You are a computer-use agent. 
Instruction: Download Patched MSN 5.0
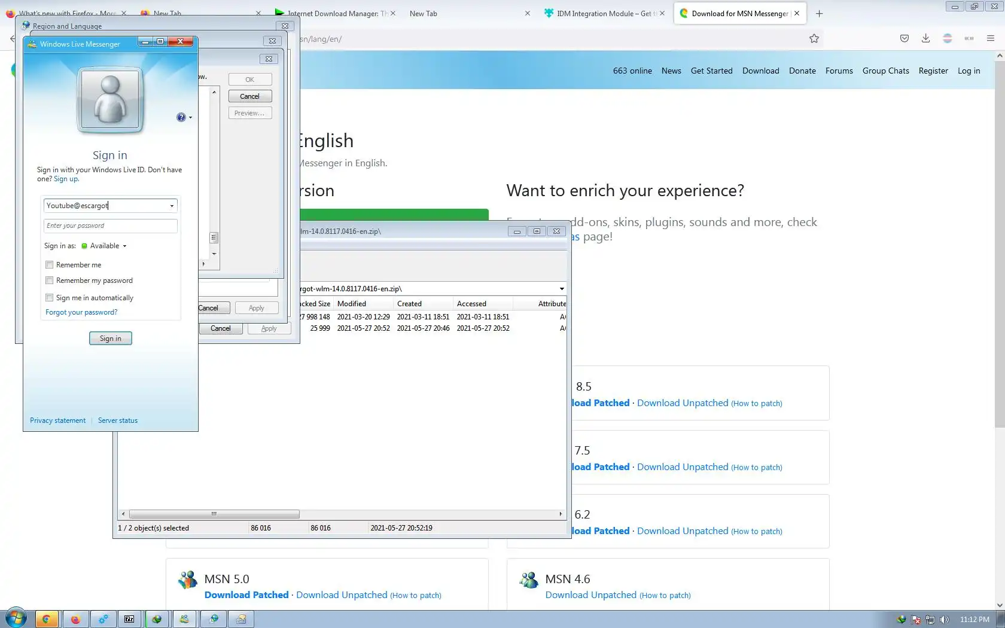pyautogui.click(x=246, y=595)
